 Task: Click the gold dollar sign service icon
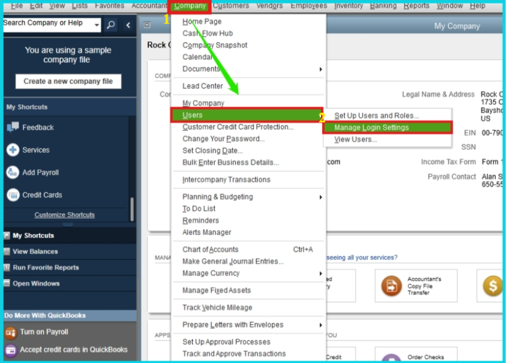tap(493, 286)
